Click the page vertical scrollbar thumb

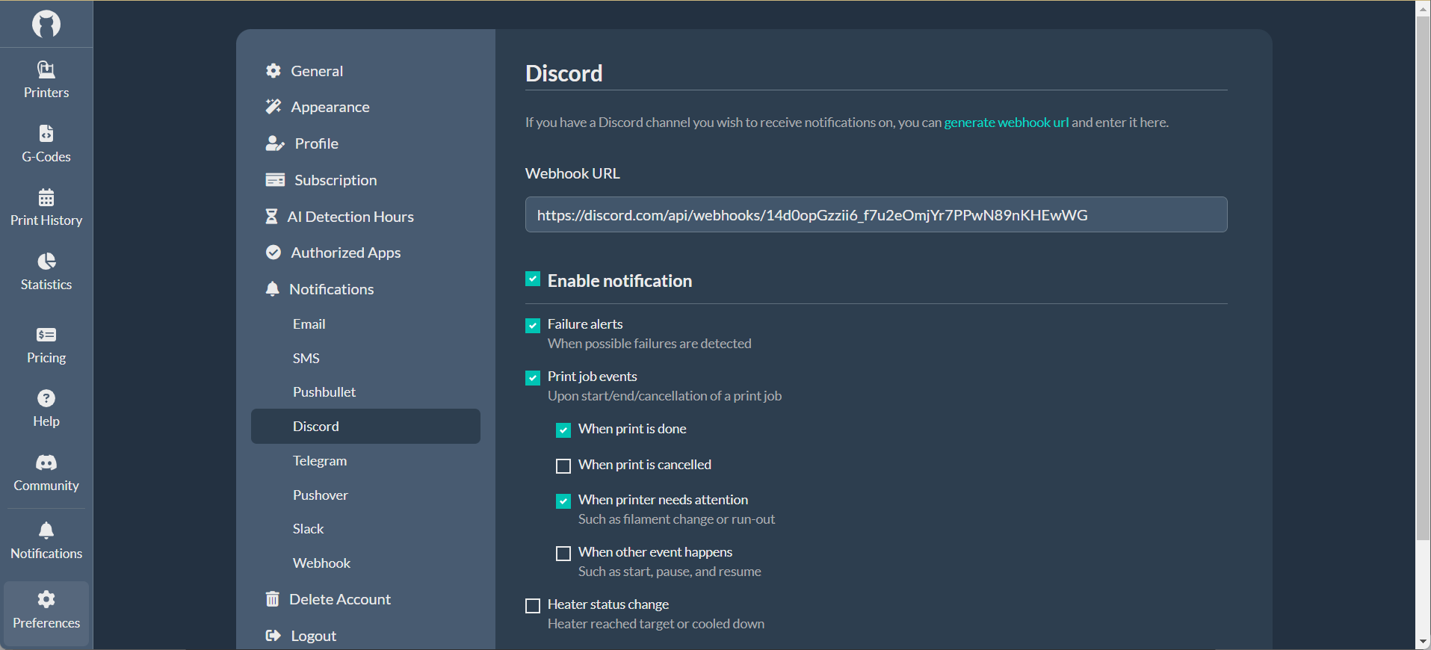tap(1423, 278)
